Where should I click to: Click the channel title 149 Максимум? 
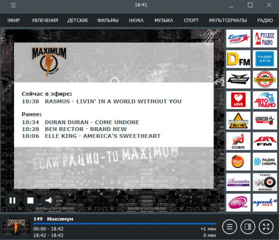click(53, 219)
